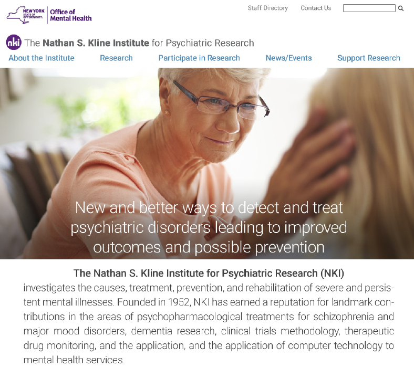Click inside the search input field
Viewport: 414px width, 368px height.
click(x=369, y=8)
